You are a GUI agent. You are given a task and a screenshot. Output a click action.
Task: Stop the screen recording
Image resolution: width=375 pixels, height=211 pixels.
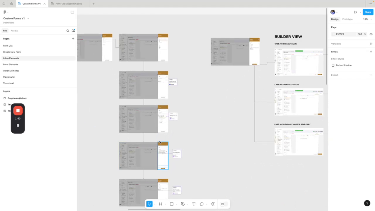(x=18, y=110)
